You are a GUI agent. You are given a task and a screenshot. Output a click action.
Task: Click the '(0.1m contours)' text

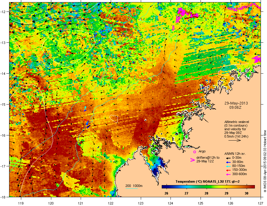tap(236, 126)
